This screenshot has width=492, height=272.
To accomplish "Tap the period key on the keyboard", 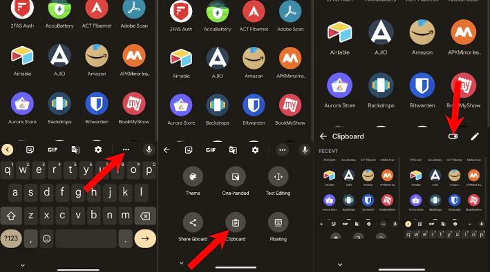I will 125,239.
